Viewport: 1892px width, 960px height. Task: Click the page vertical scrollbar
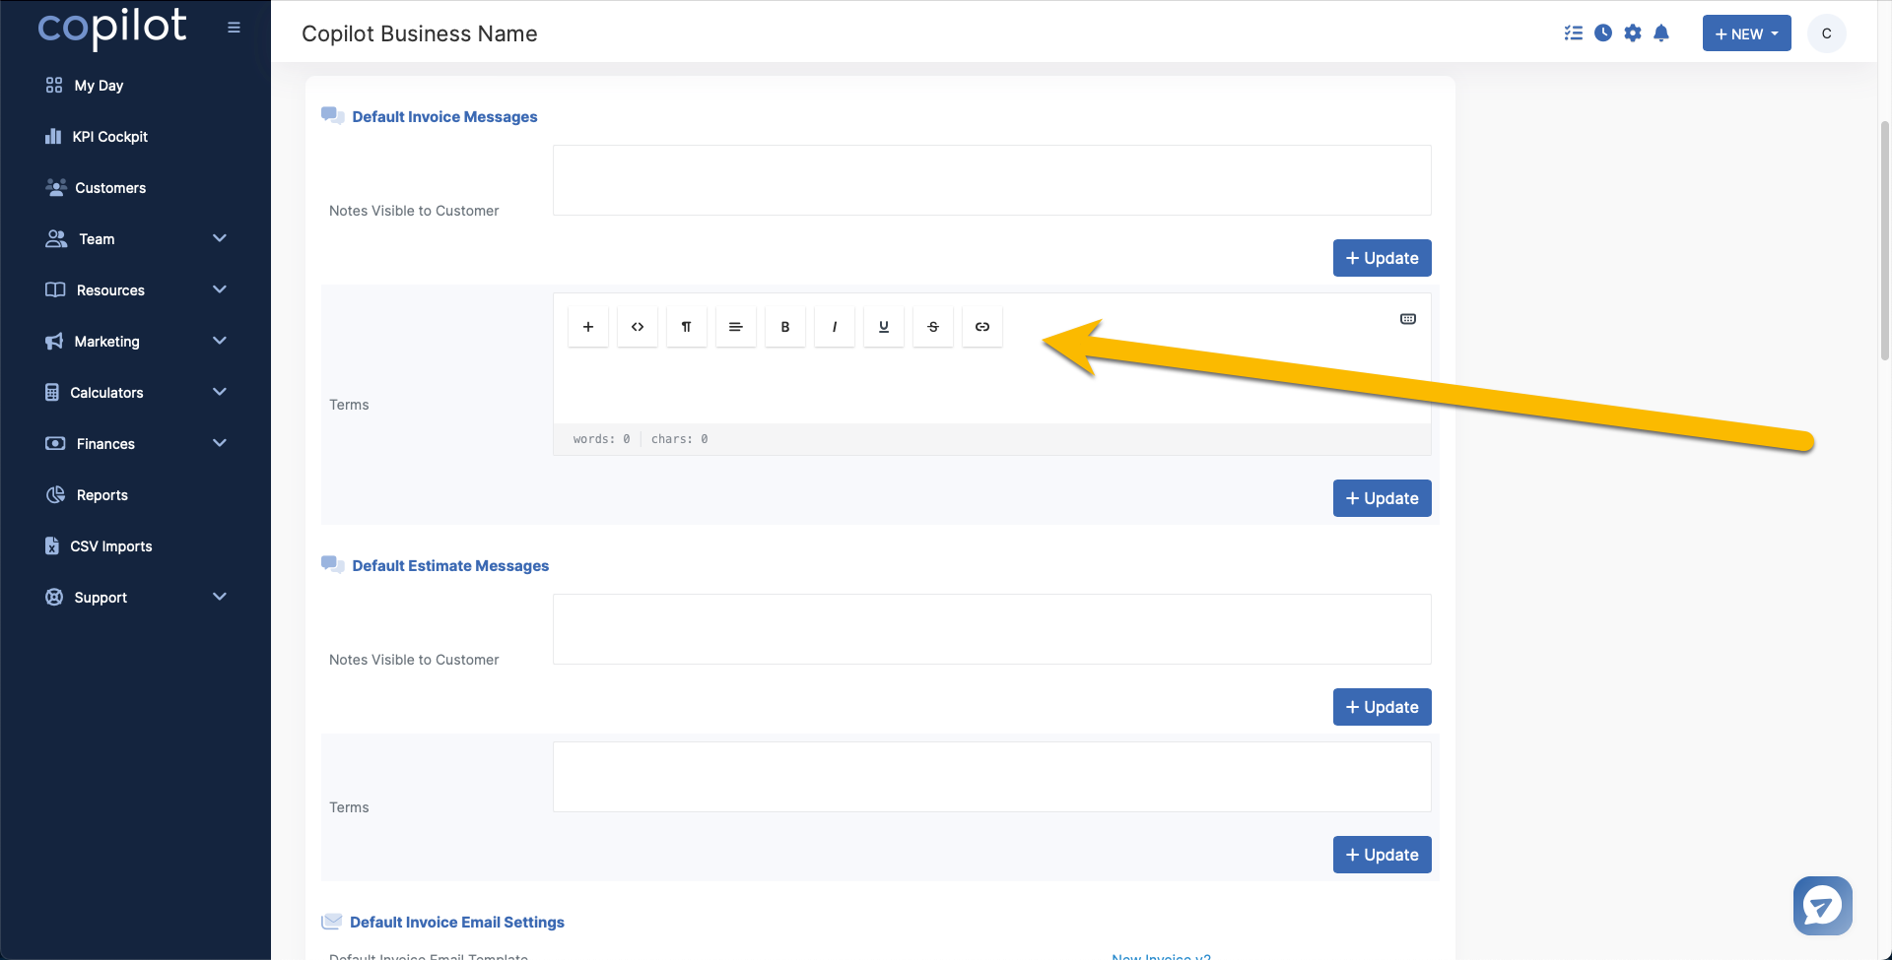tap(1885, 241)
